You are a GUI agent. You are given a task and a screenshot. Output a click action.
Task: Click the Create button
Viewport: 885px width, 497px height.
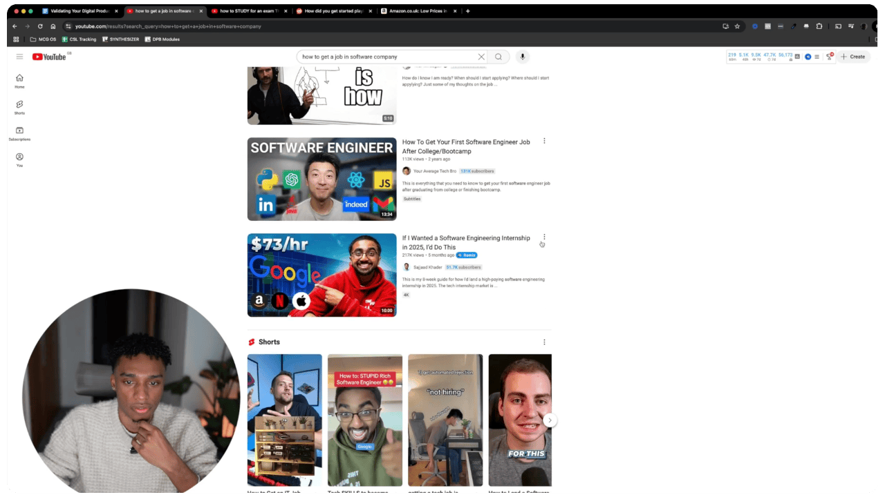click(853, 57)
